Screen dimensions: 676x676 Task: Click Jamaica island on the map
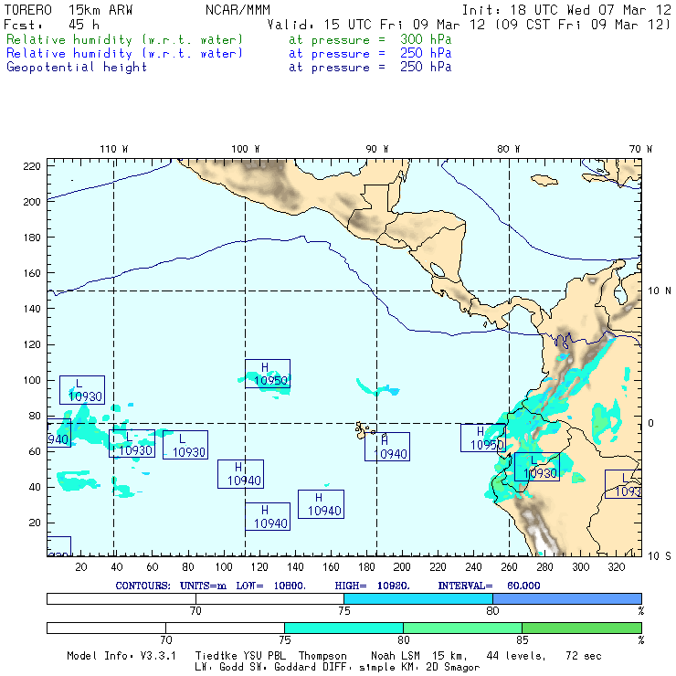(x=544, y=180)
